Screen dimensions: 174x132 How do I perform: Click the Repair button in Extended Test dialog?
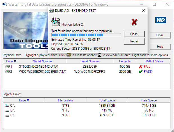point(134,41)
